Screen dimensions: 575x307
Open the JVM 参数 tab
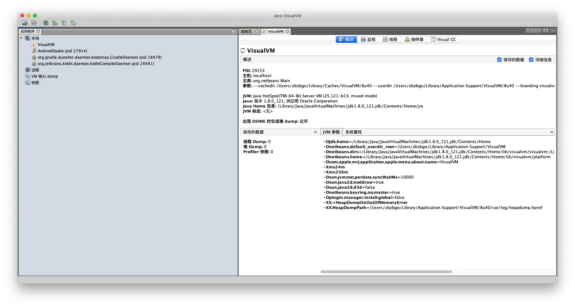click(x=331, y=132)
